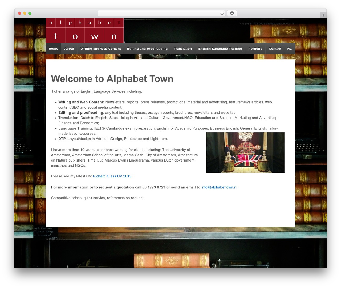Focus the browser address bar
This screenshot has width=341, height=288.
pyautogui.click(x=161, y=13)
